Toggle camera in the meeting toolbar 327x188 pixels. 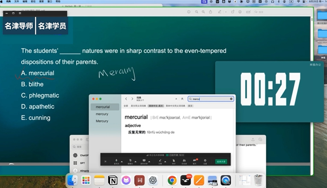click(x=130, y=160)
